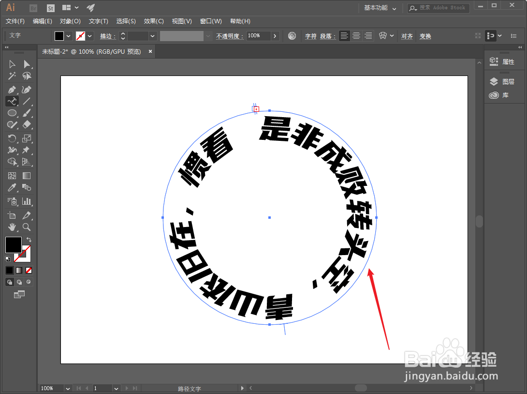Select the Paintbrush tool
Screen dimensions: 527x394
click(x=27, y=113)
